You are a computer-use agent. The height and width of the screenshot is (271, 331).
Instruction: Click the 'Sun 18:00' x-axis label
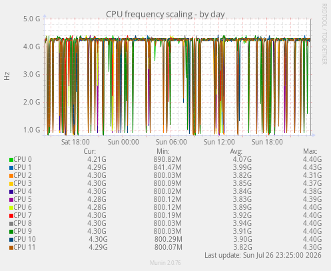click(x=267, y=142)
